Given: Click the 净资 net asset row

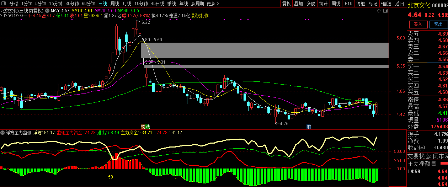Looking at the screenshot, I should click(427, 141).
